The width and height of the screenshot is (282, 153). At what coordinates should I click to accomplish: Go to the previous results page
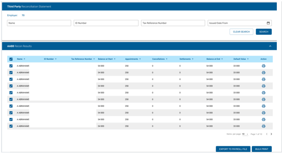267,134
